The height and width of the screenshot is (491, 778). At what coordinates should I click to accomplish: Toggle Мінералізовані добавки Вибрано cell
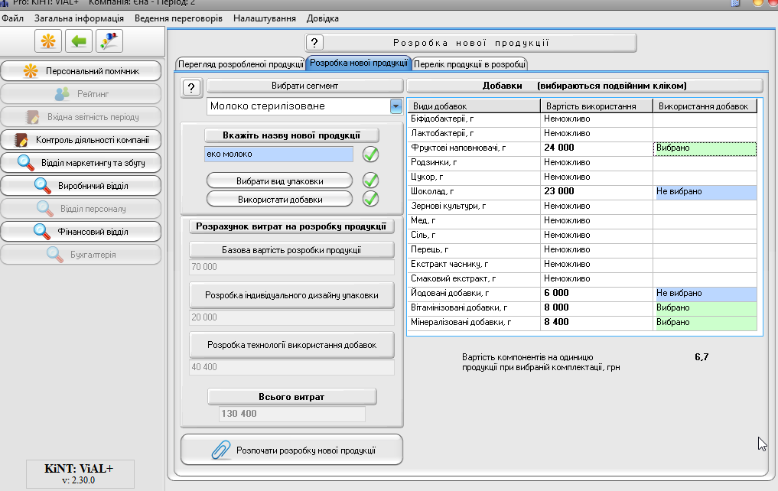tap(705, 323)
